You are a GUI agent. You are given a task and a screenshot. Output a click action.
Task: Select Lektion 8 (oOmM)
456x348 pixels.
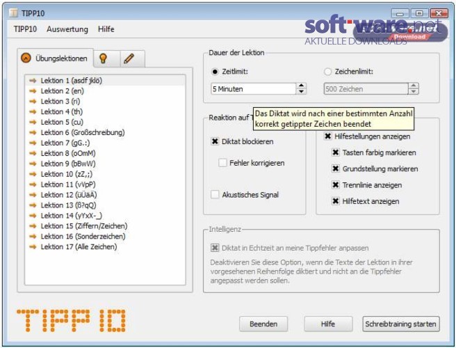click(105, 153)
